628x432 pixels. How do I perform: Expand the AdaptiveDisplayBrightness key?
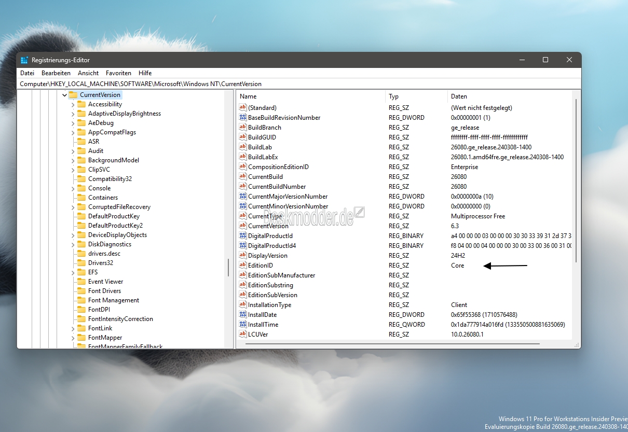(x=73, y=114)
